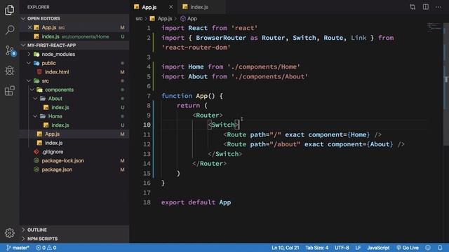449x252 pixels.
Task: Click the 'export default App' code line
Action: [196, 202]
